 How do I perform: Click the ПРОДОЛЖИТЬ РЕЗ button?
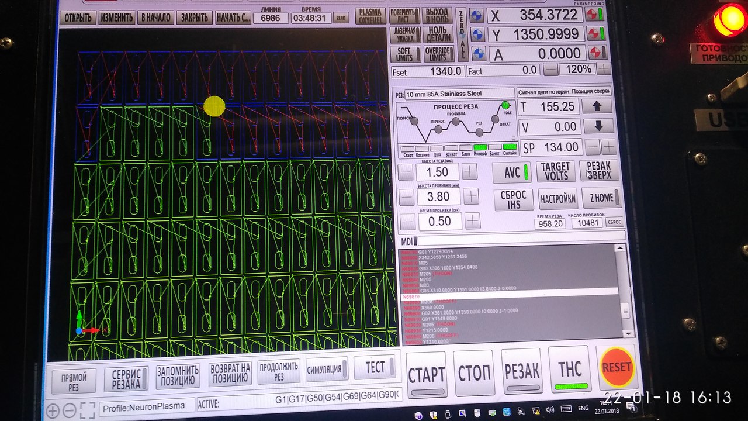tap(279, 371)
